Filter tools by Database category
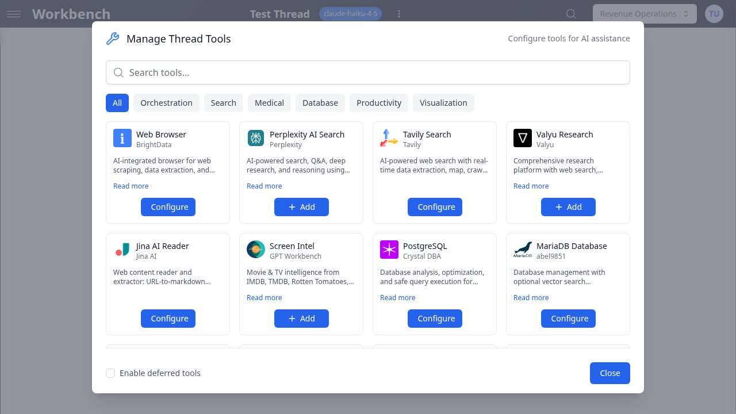Viewport: 736px width, 414px height. (x=320, y=103)
